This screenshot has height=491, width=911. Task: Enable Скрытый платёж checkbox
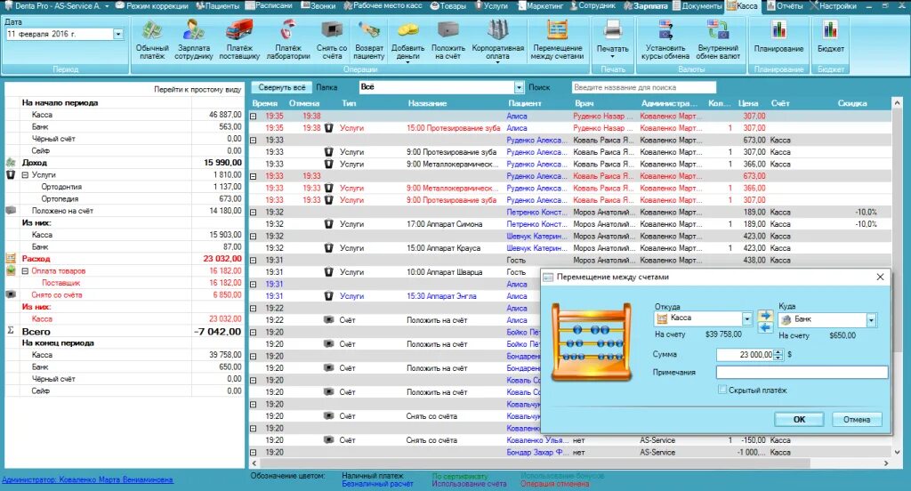click(722, 390)
